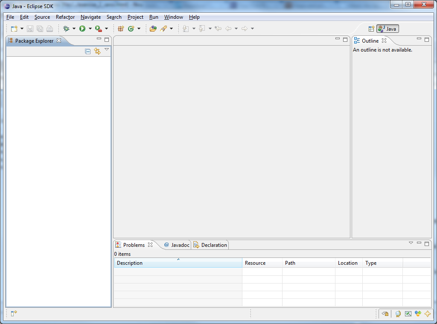The height and width of the screenshot is (324, 437).
Task: Click the New Java Class icon
Action: 131,29
